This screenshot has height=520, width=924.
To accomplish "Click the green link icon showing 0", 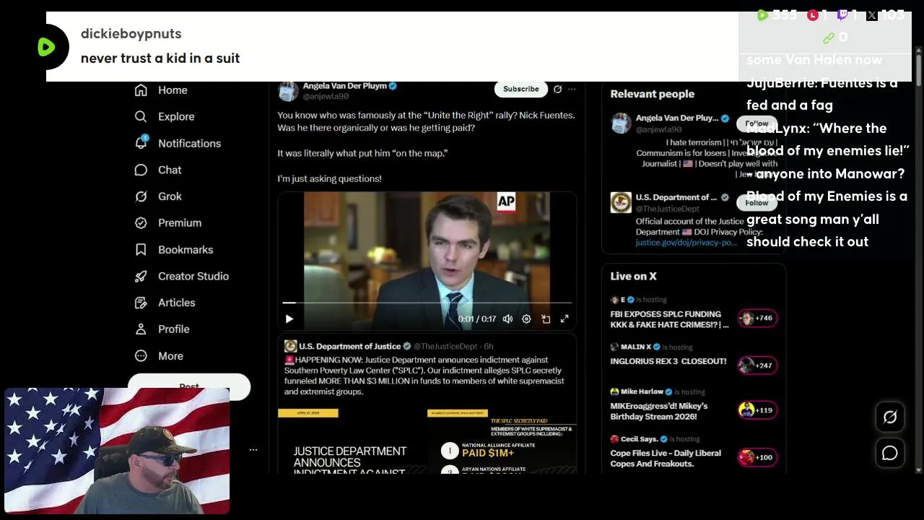I will (829, 38).
